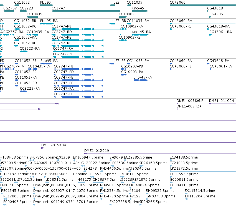Open EST label GM03758.3prime

coord(161,196)
